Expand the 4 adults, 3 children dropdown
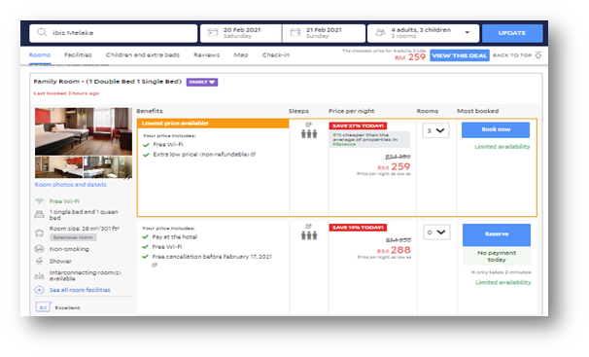 [468, 33]
